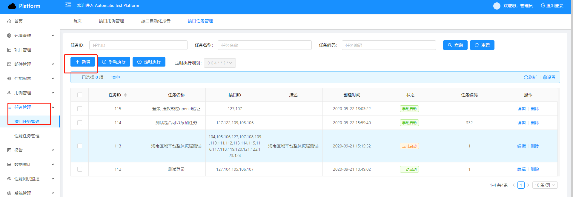The image size is (573, 197).
Task: Expand the 性能配置 menu chevron
Action: (x=53, y=79)
